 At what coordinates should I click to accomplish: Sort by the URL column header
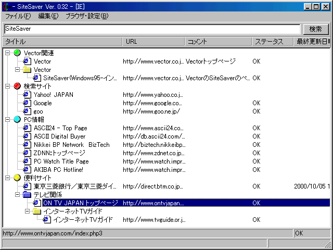pyautogui.click(x=153, y=42)
